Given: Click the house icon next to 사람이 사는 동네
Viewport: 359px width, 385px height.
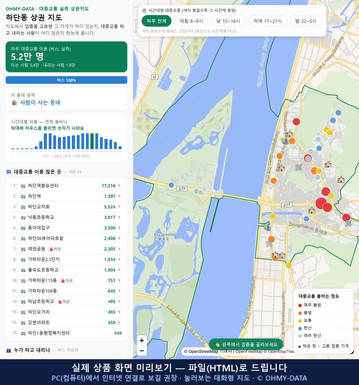Looking at the screenshot, I should [x=14, y=103].
